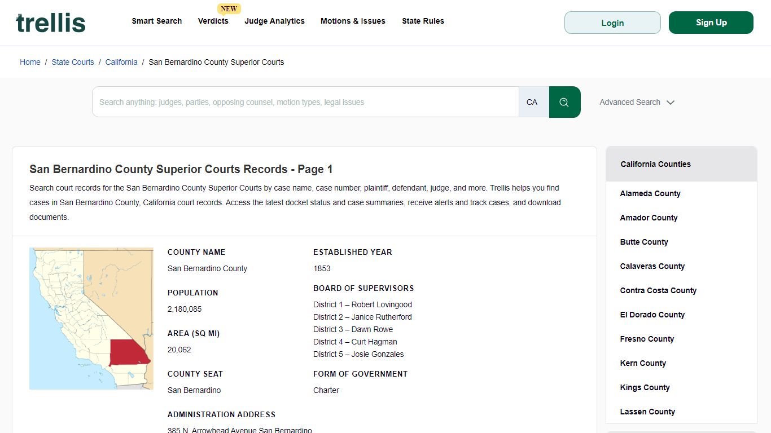Open Calaveras County link

click(652, 266)
